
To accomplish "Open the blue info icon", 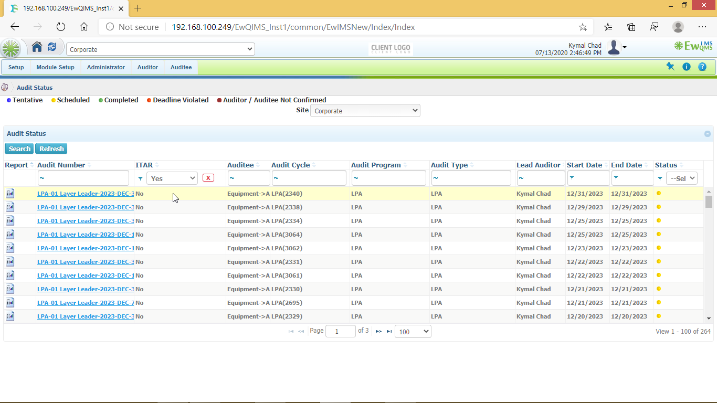I will tap(687, 67).
